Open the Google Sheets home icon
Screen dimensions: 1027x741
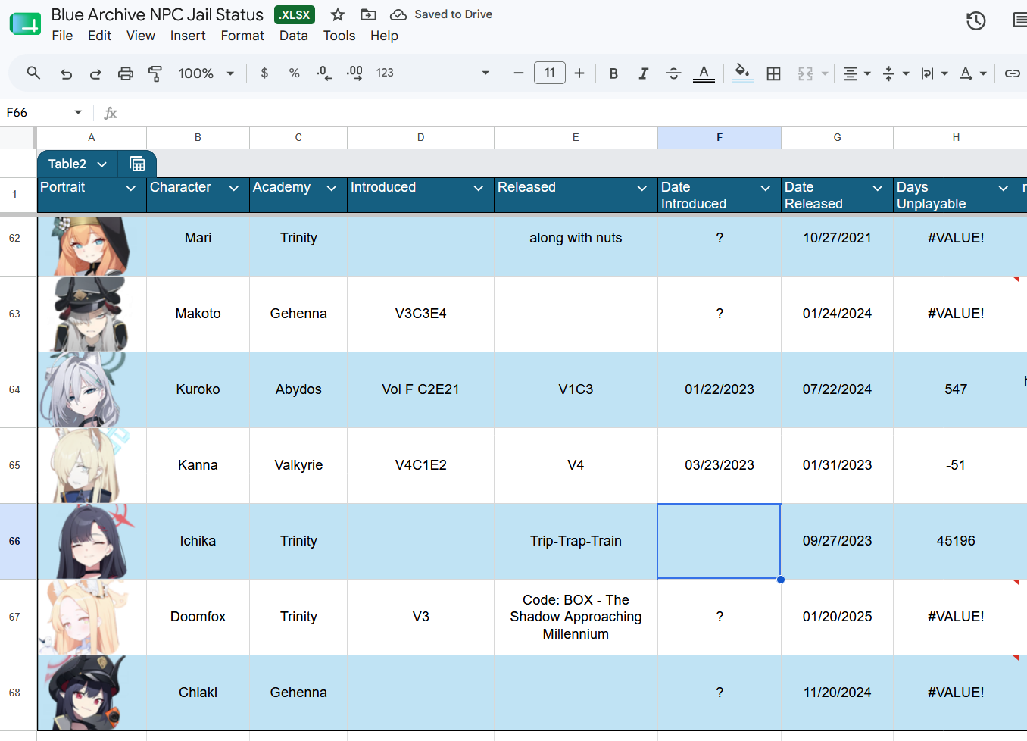[x=25, y=24]
